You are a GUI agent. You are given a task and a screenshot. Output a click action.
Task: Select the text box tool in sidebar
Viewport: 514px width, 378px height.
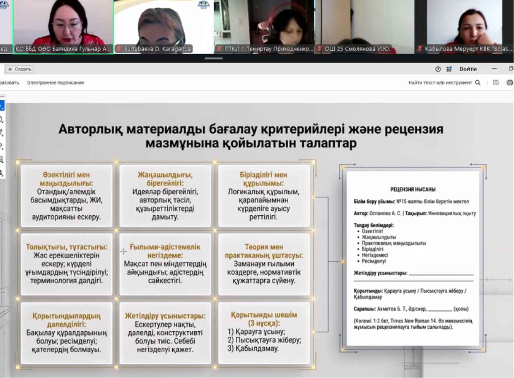point(2,159)
